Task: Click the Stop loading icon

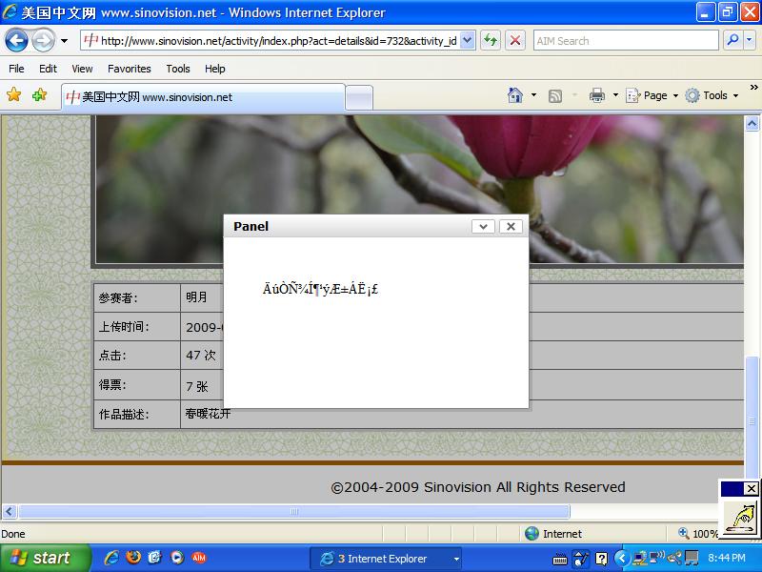Action: click(x=515, y=40)
